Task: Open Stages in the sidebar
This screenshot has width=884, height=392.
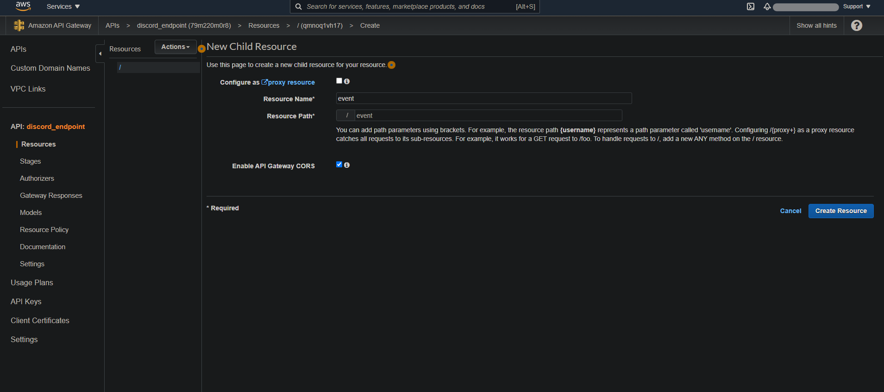Action: coord(31,161)
